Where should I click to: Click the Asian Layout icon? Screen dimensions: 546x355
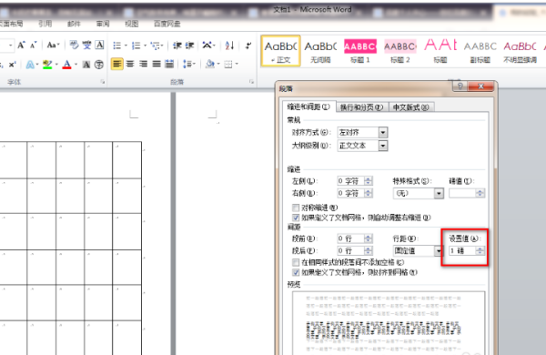(207, 46)
